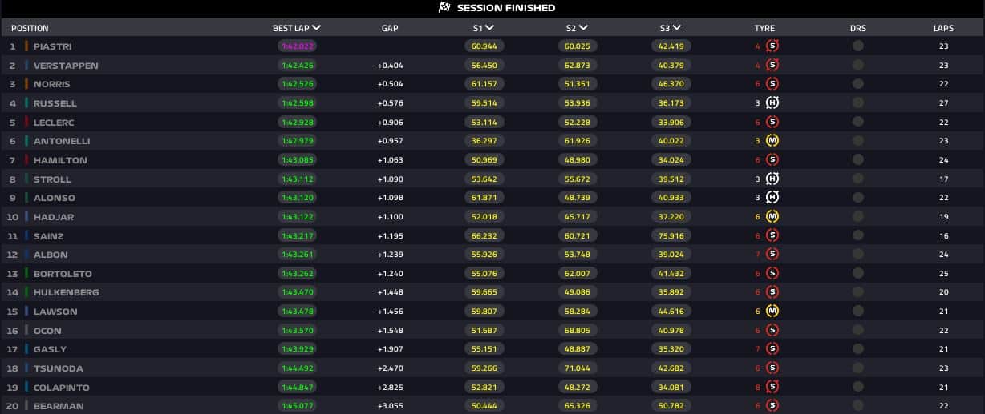Click Colapinto's soft tyre icon

pos(772,387)
